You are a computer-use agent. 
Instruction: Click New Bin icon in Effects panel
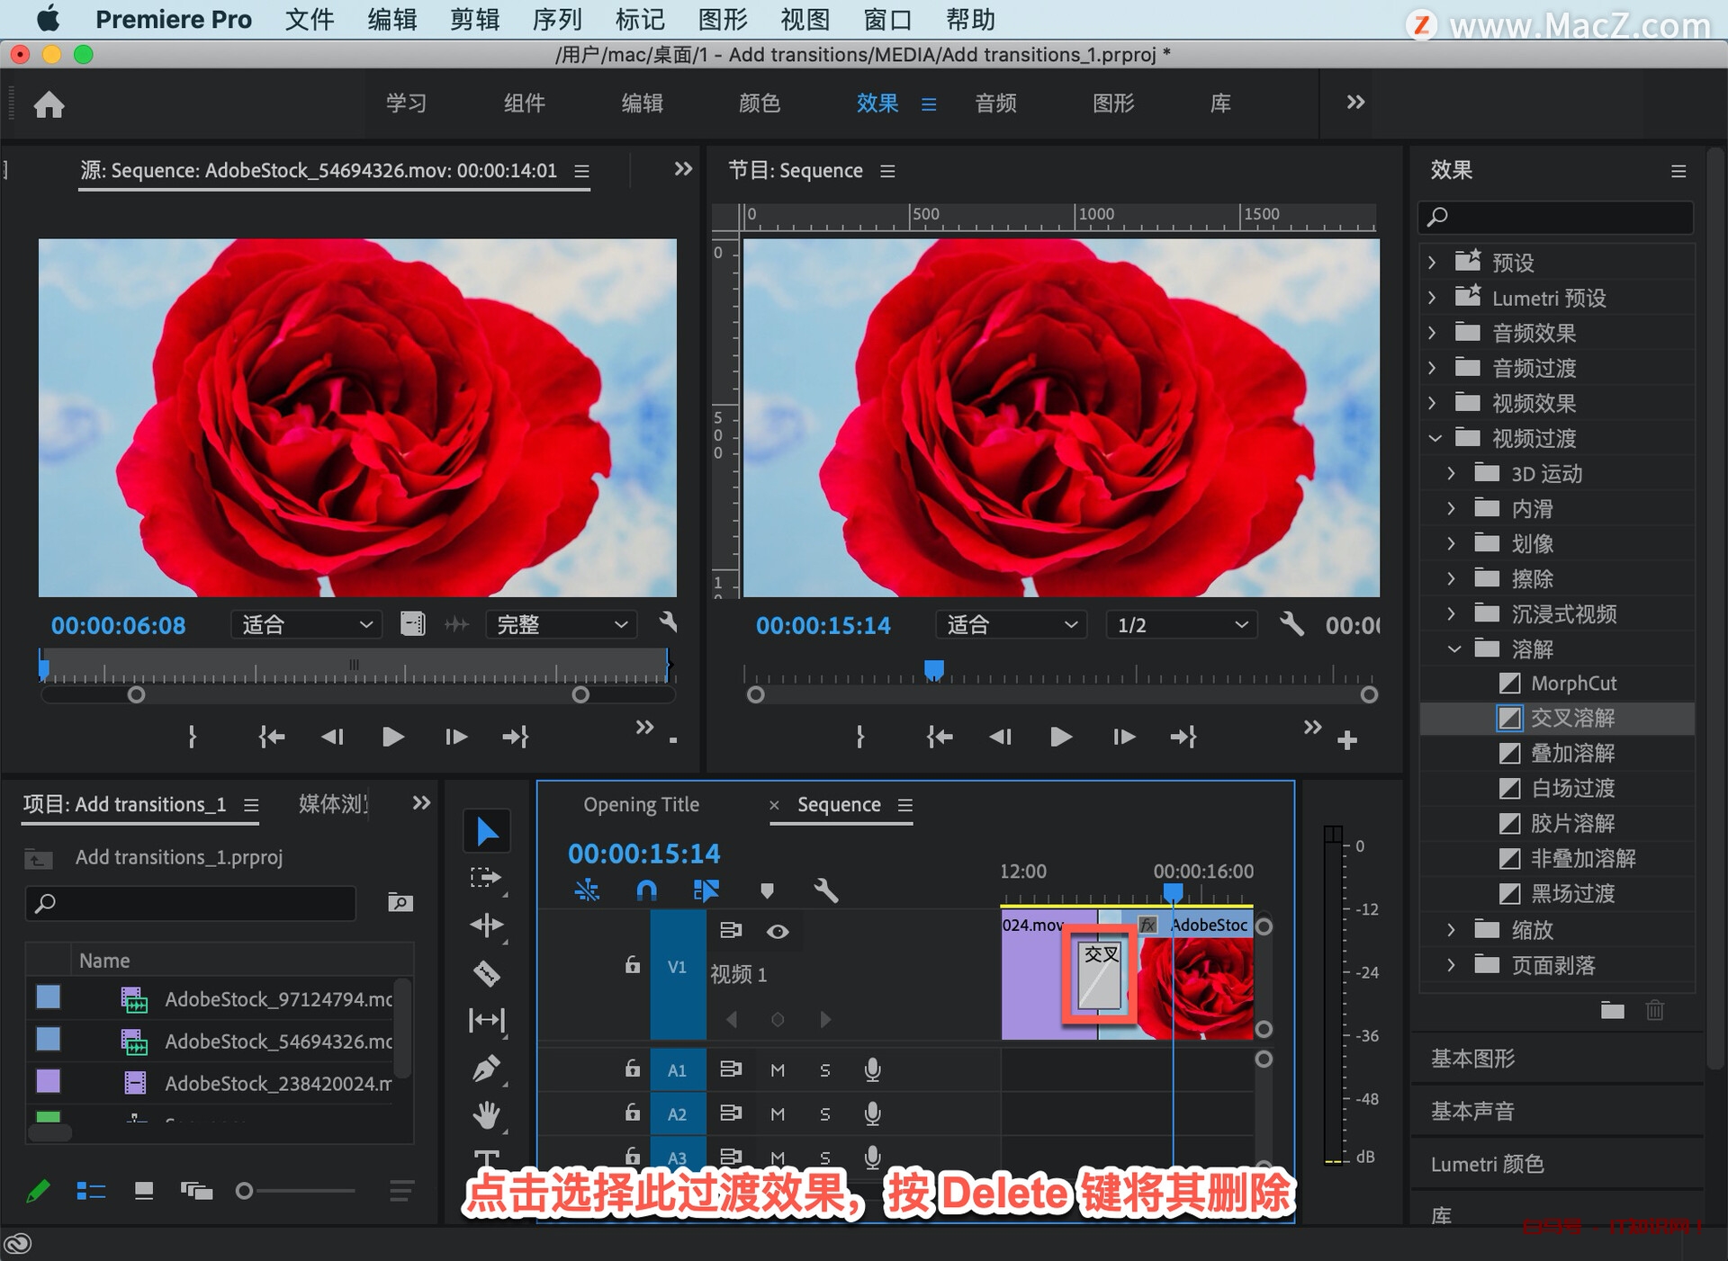coord(1612,1010)
